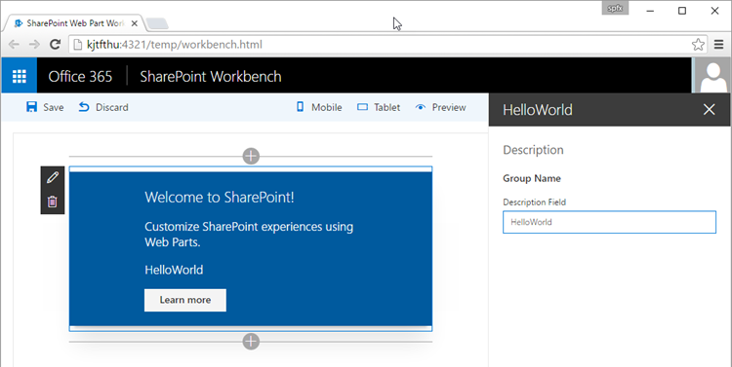Select the SharePoint Web Part Workbench tab
732x367 pixels.
75,23
